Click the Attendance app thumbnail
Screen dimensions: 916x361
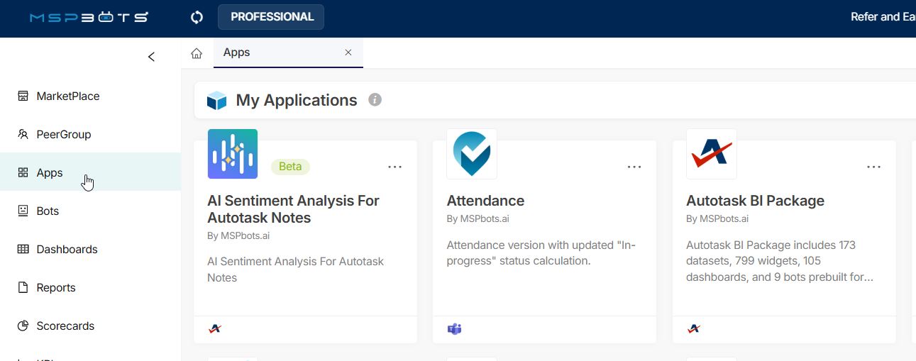[472, 154]
